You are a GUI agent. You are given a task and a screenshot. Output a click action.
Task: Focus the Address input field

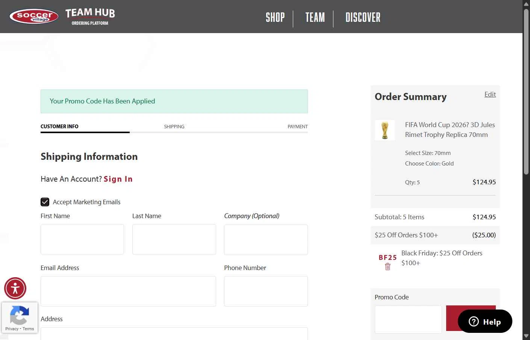(x=174, y=334)
